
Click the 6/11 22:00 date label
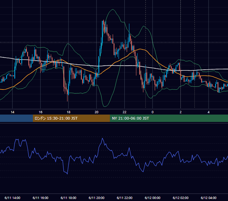pyautogui.click(x=125, y=198)
